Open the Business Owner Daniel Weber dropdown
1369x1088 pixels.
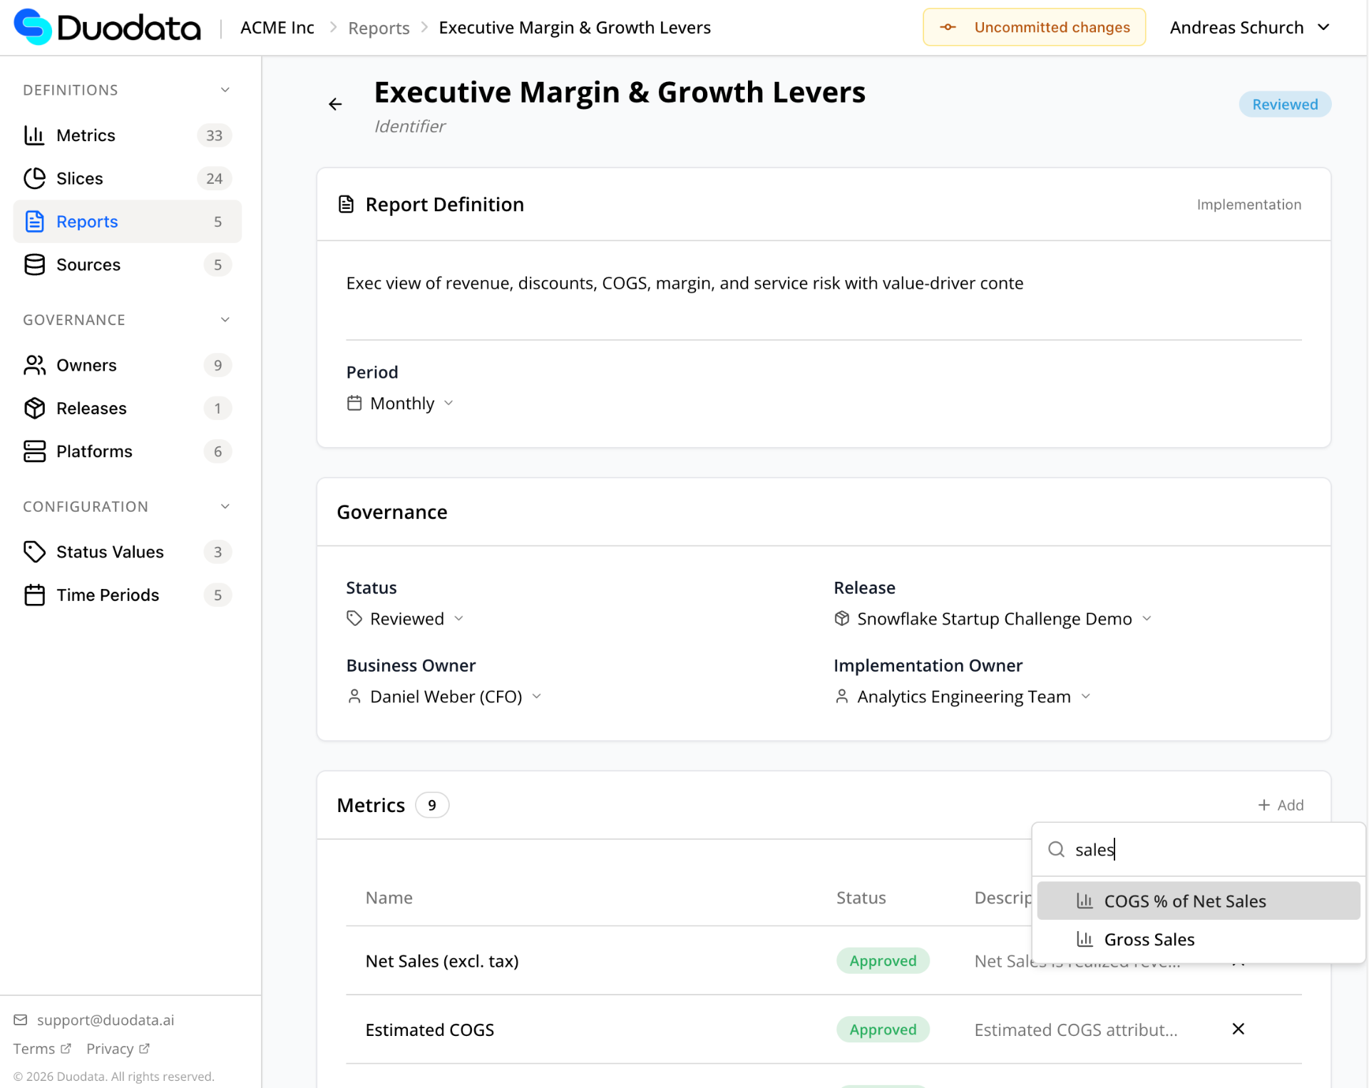(x=445, y=697)
